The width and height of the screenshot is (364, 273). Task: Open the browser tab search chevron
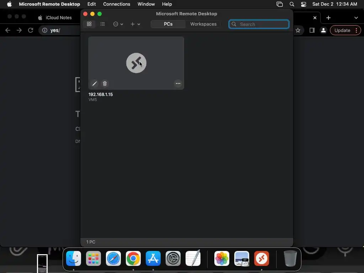coord(356,18)
